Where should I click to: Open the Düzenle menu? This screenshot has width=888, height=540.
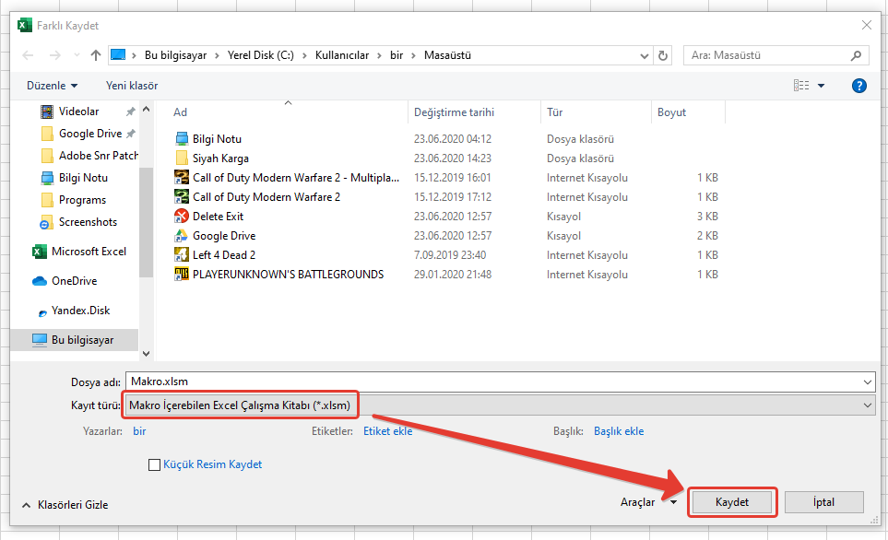pyautogui.click(x=52, y=86)
